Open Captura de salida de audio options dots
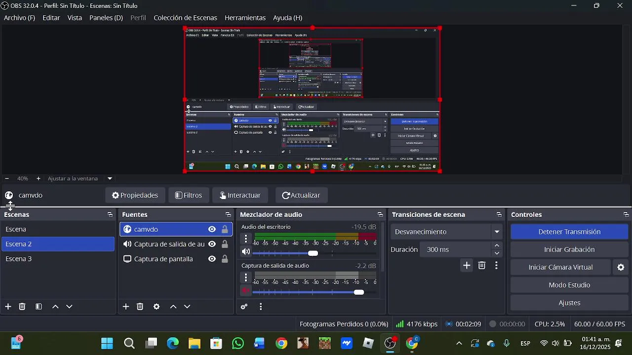Viewport: 632px width, 355px height. click(x=246, y=278)
